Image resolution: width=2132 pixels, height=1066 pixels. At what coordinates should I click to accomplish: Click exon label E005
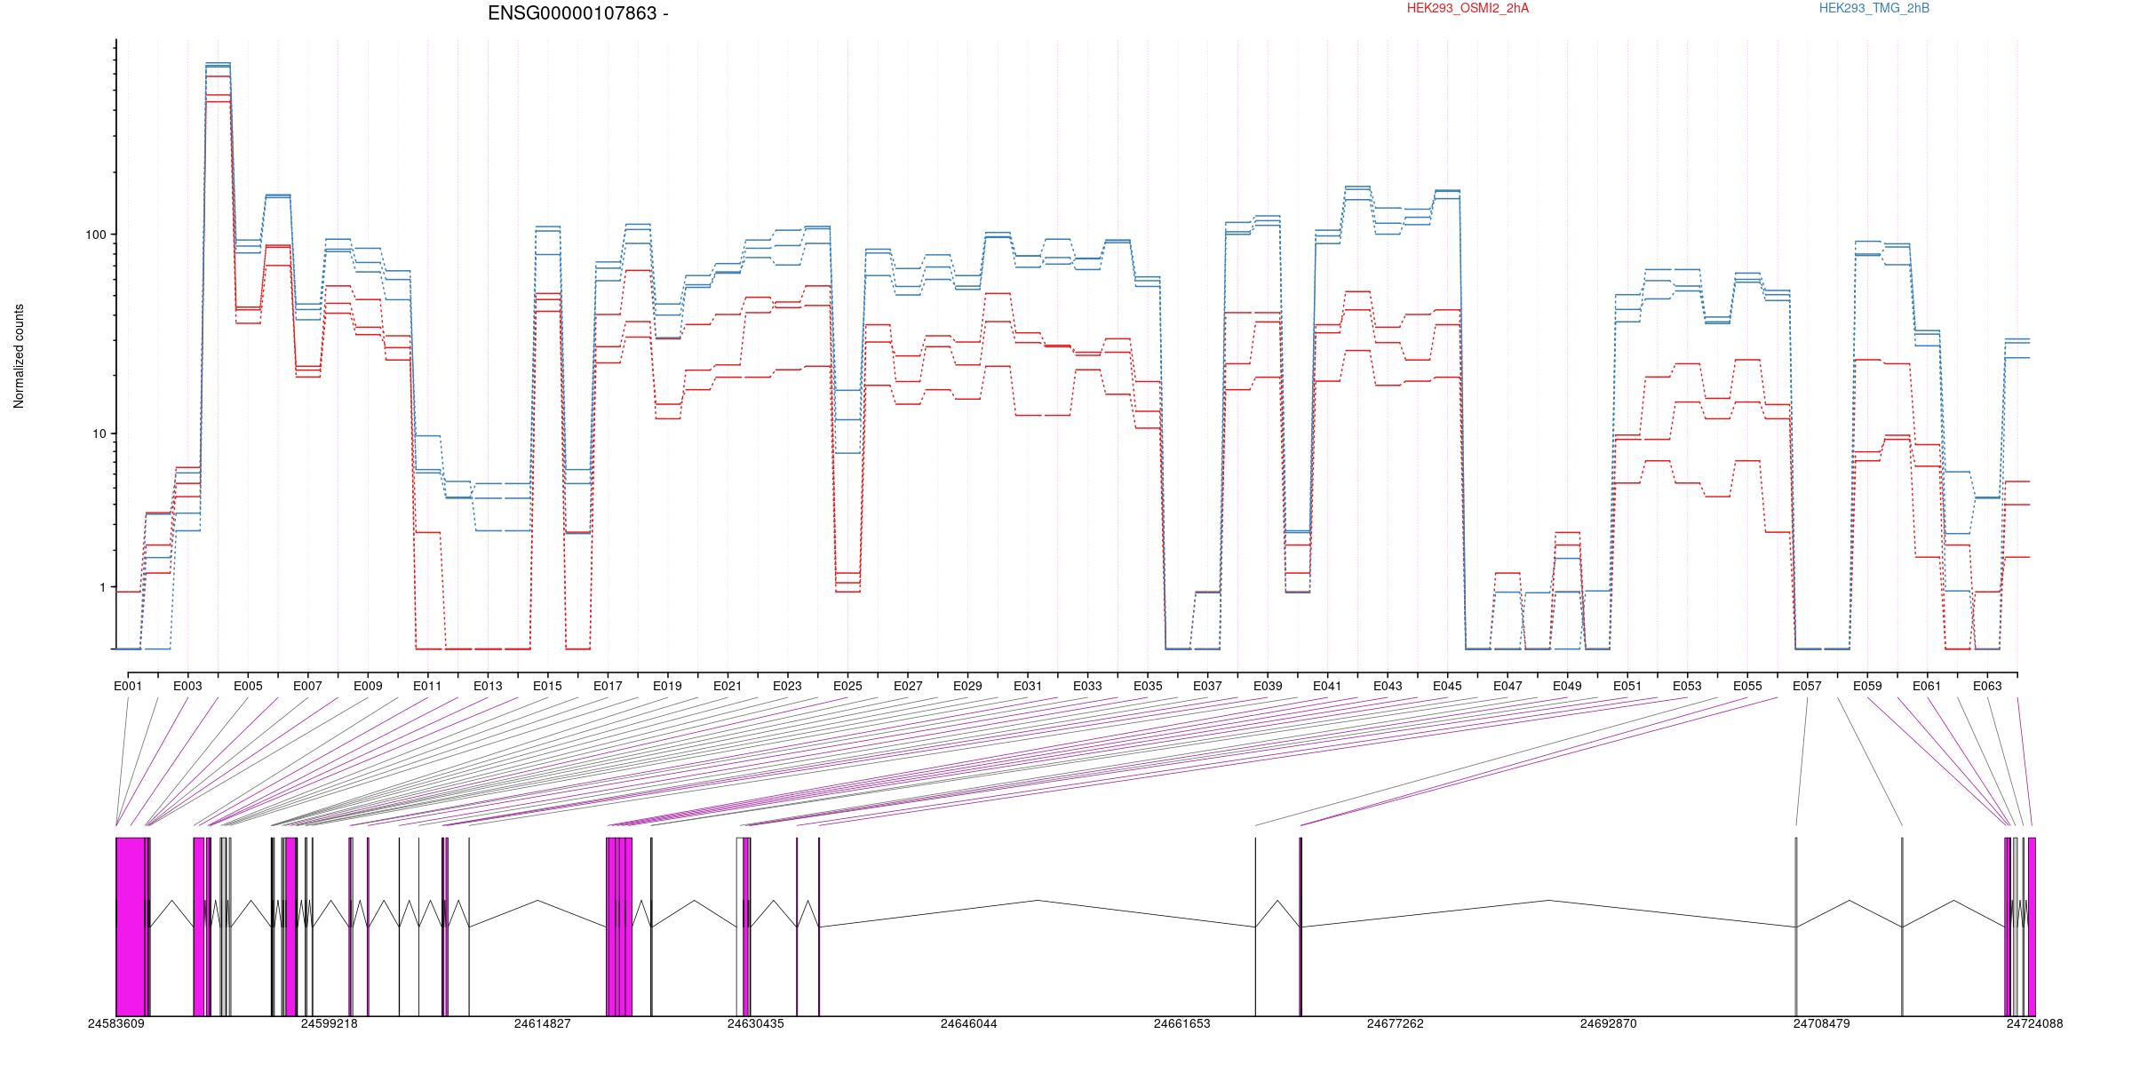click(248, 686)
